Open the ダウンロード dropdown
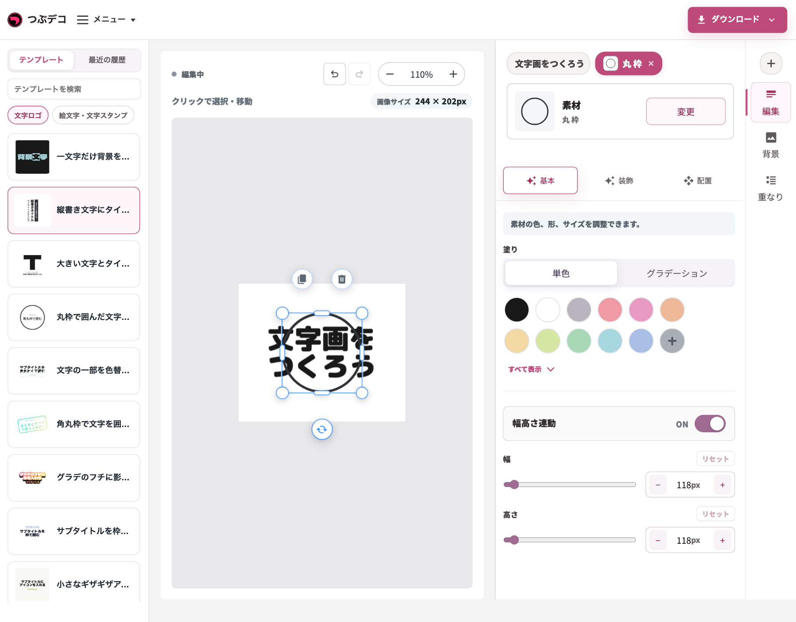 (737, 20)
